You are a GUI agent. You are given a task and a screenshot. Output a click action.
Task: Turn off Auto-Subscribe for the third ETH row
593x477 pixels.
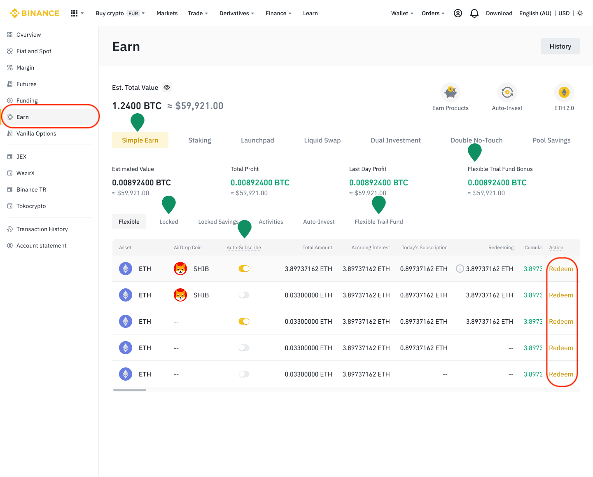pos(244,321)
